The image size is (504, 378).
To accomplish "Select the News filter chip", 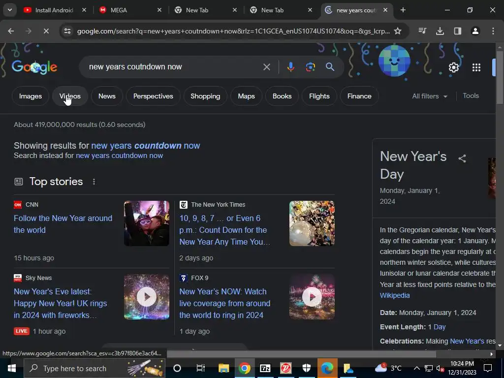I will point(107,96).
